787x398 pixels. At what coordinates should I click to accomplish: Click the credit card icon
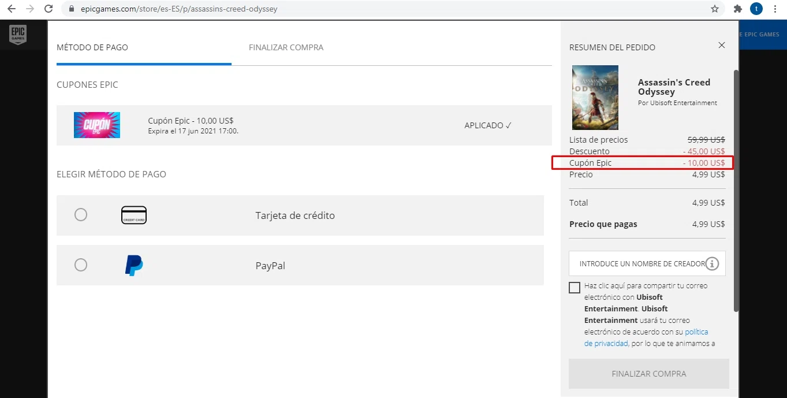coord(134,215)
